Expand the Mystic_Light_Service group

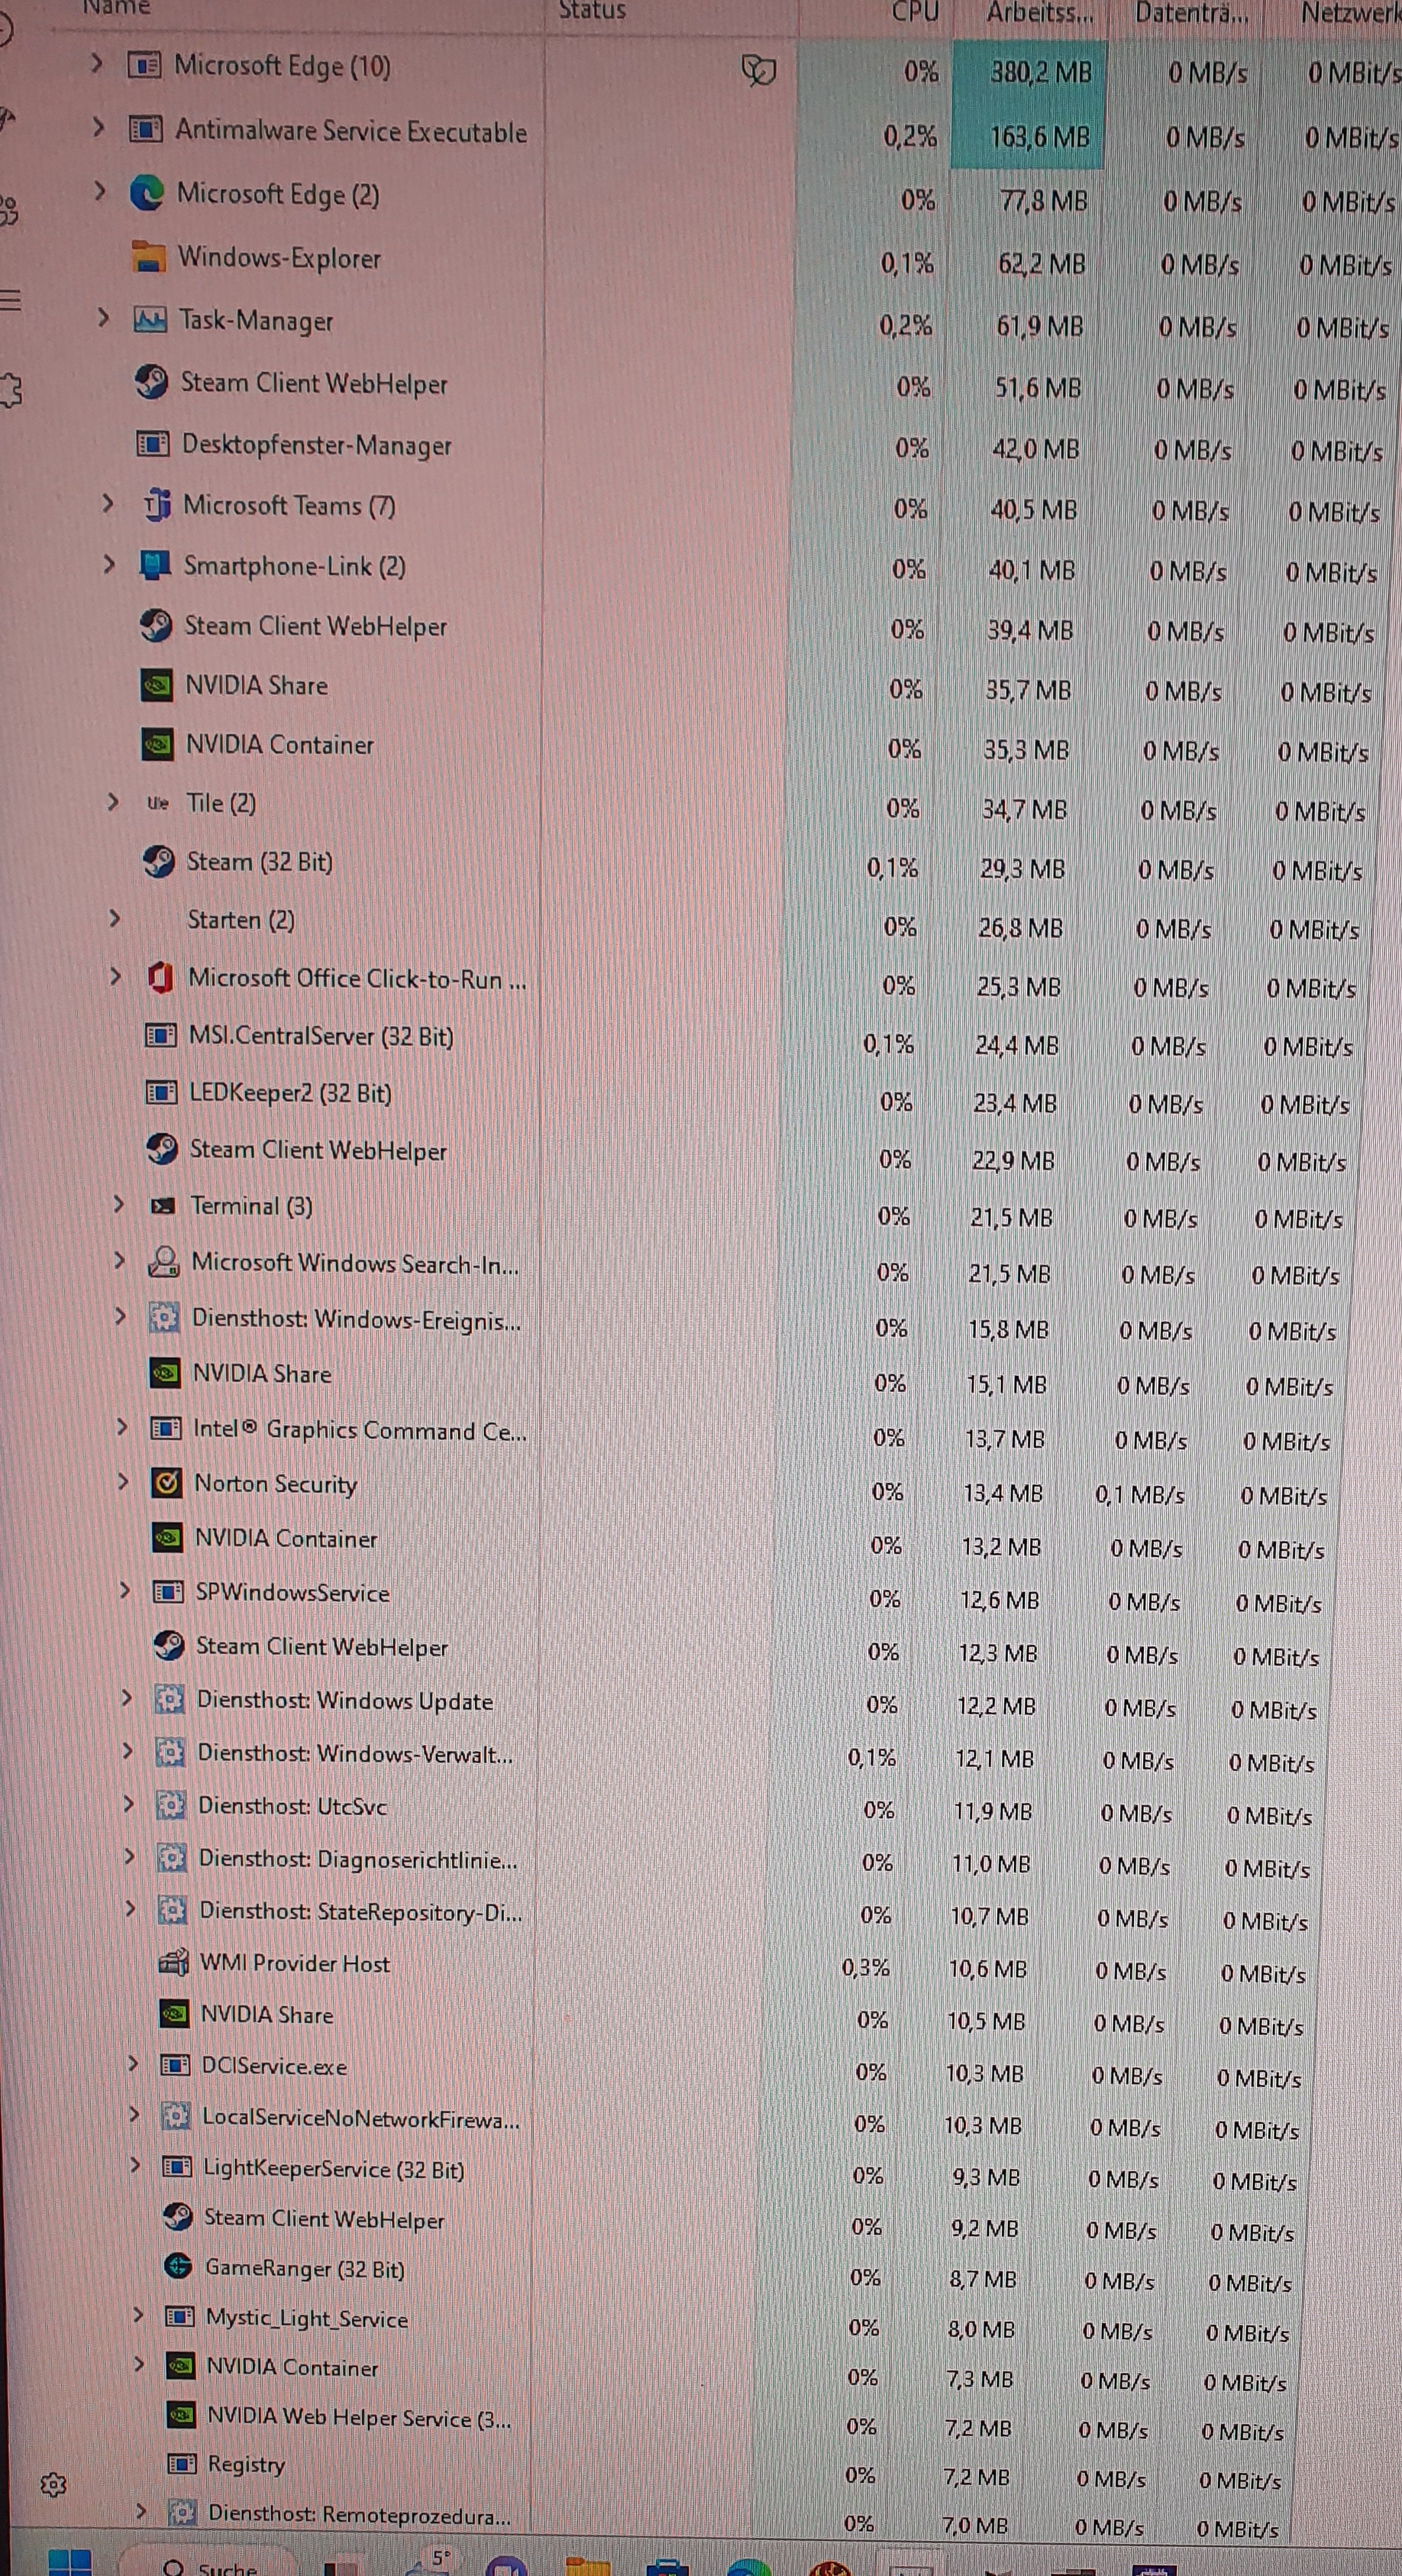[x=139, y=2314]
